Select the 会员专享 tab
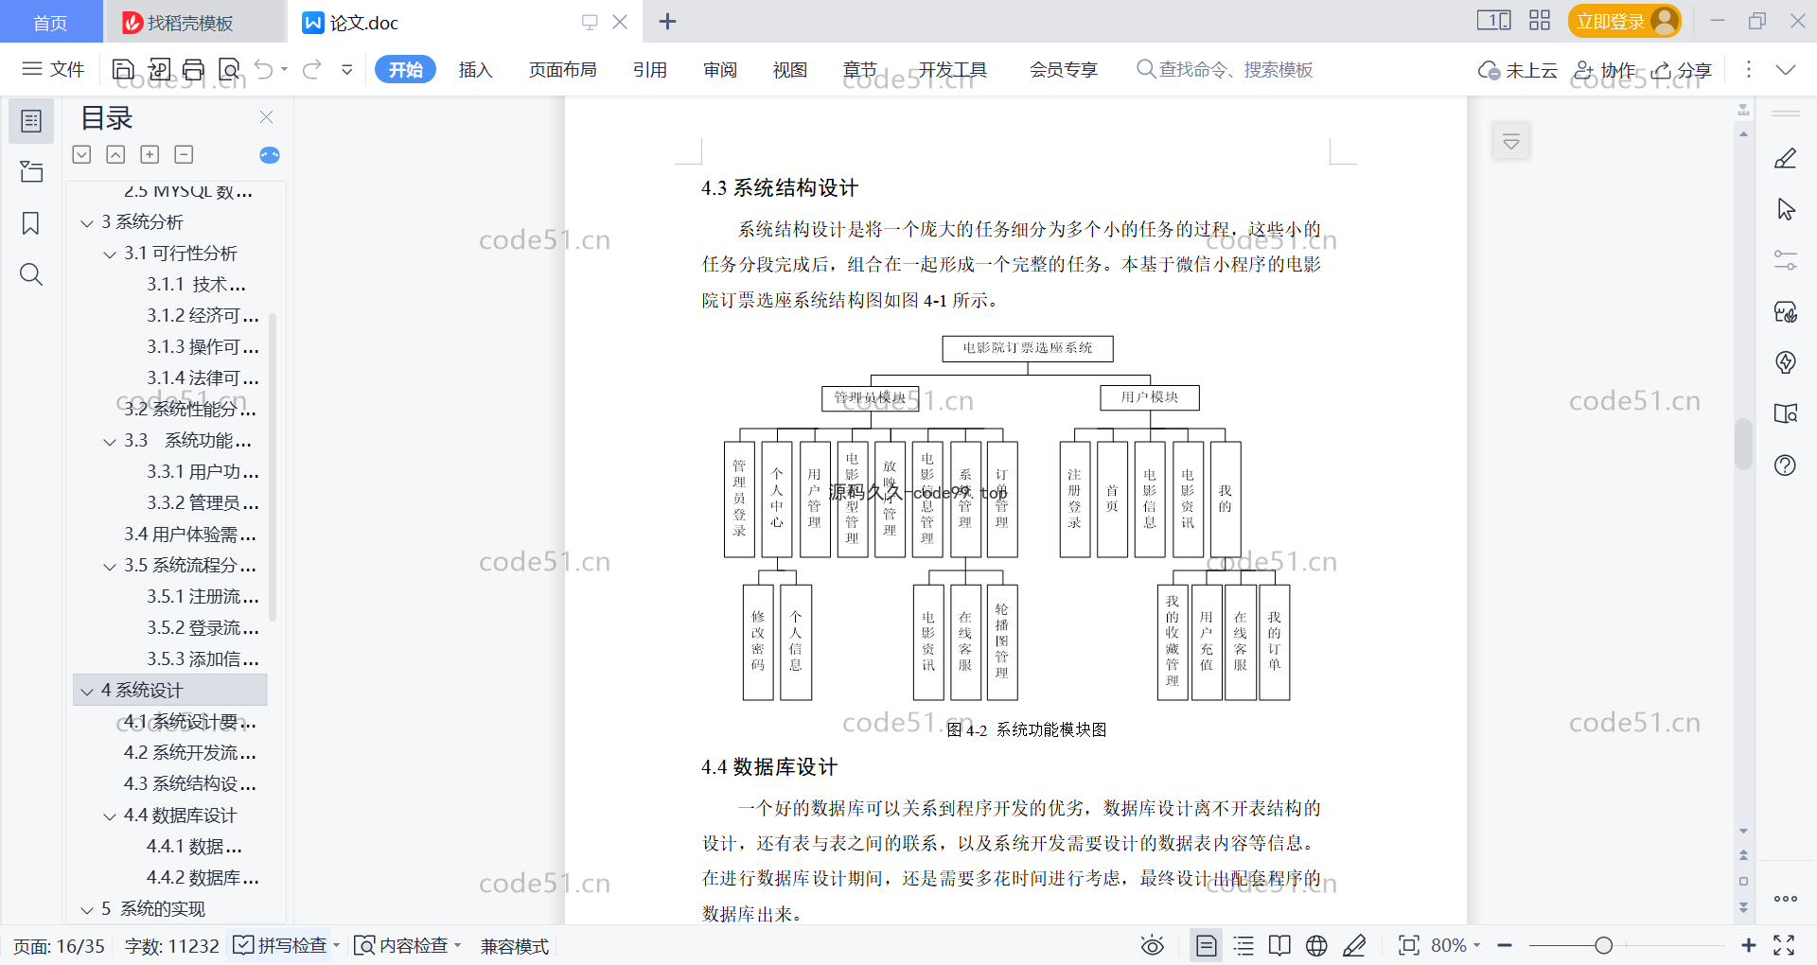 point(1064,69)
